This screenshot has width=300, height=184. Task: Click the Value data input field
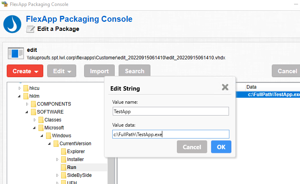tap(171, 134)
